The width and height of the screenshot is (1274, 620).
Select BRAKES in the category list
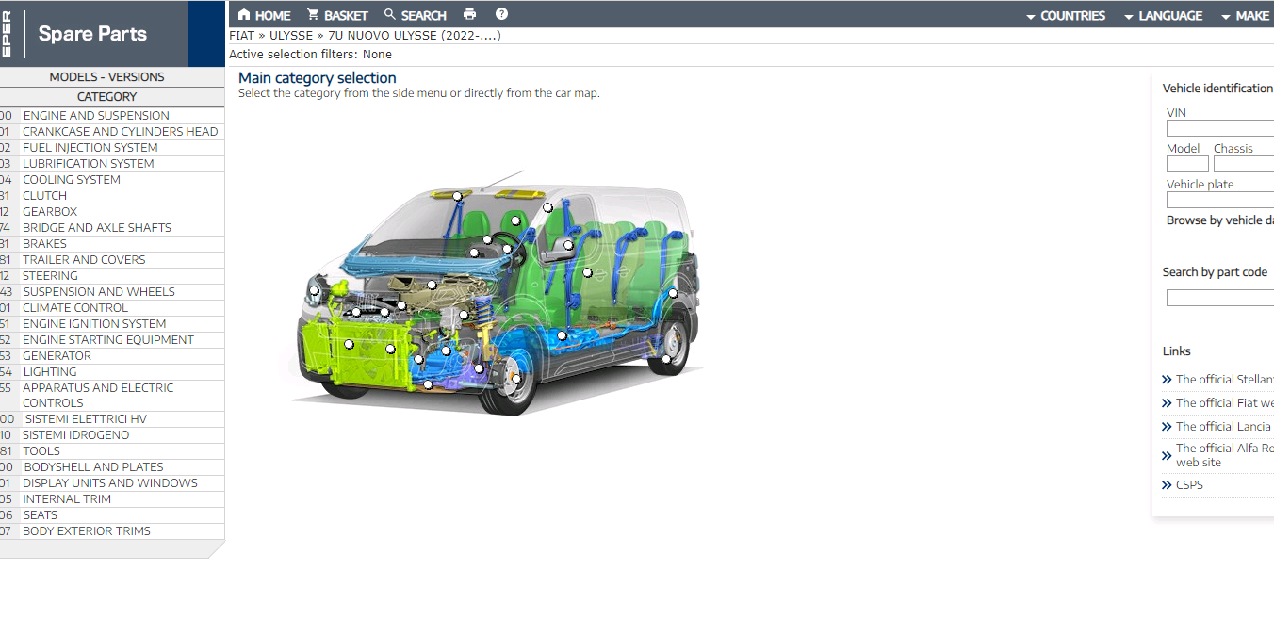(44, 244)
